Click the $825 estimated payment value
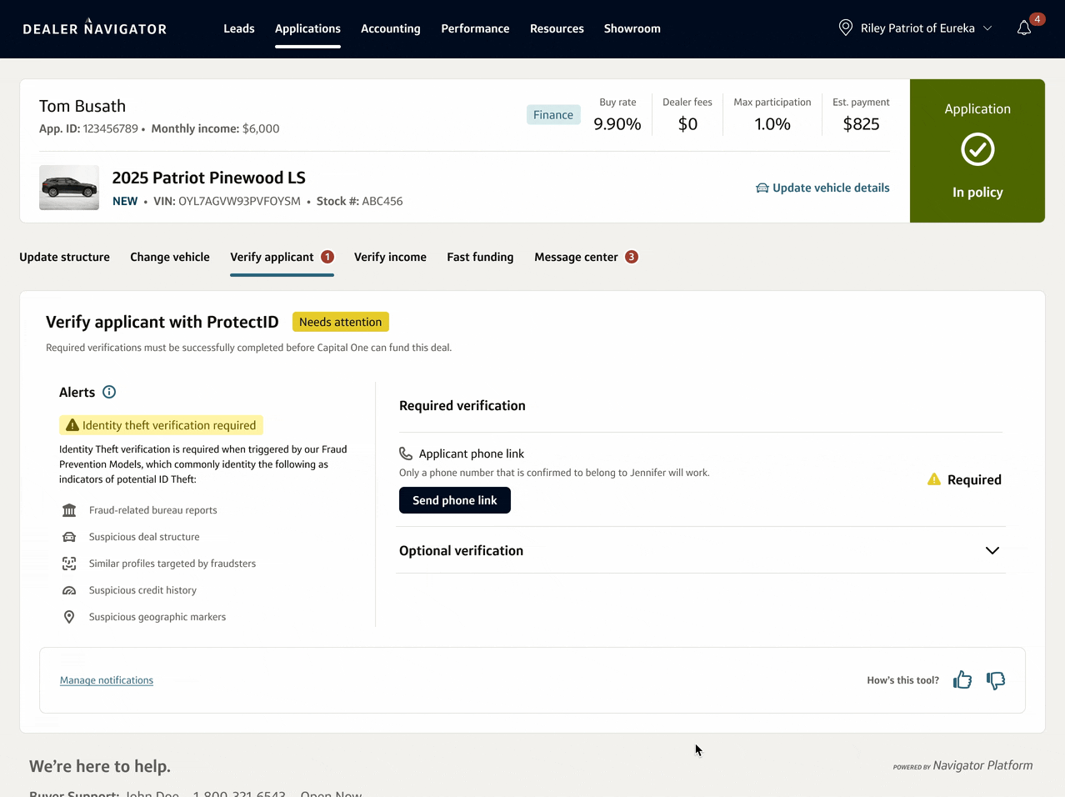Image resolution: width=1065 pixels, height=797 pixels. tap(861, 124)
